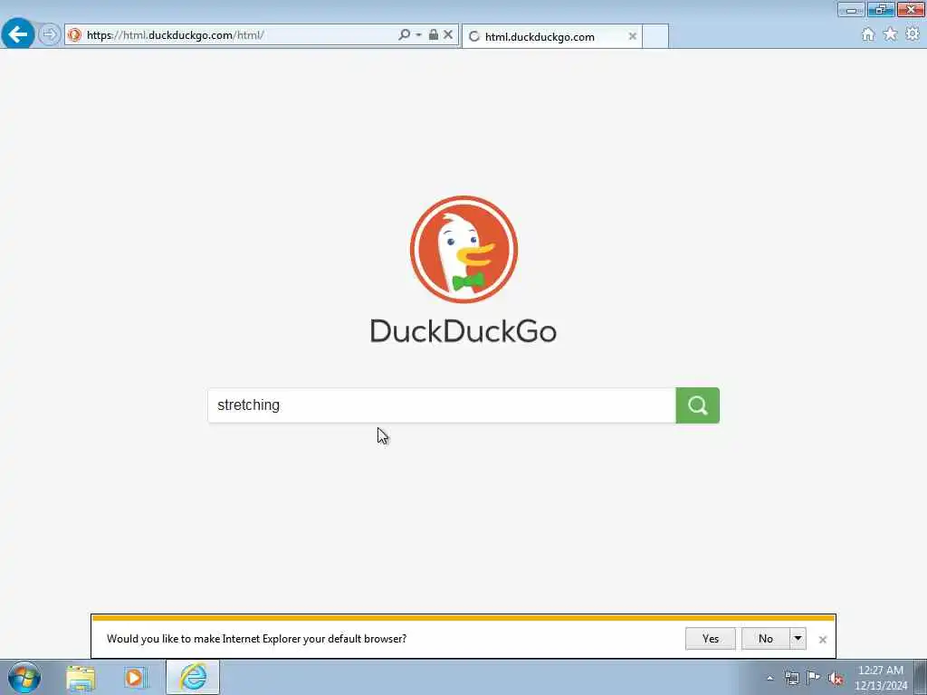Open Windows Media Player from the taskbar
927x695 pixels.
pos(136,678)
